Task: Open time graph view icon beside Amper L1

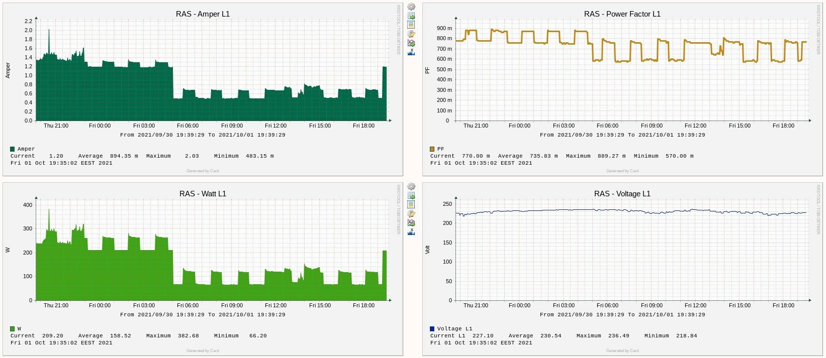Action: click(x=411, y=25)
